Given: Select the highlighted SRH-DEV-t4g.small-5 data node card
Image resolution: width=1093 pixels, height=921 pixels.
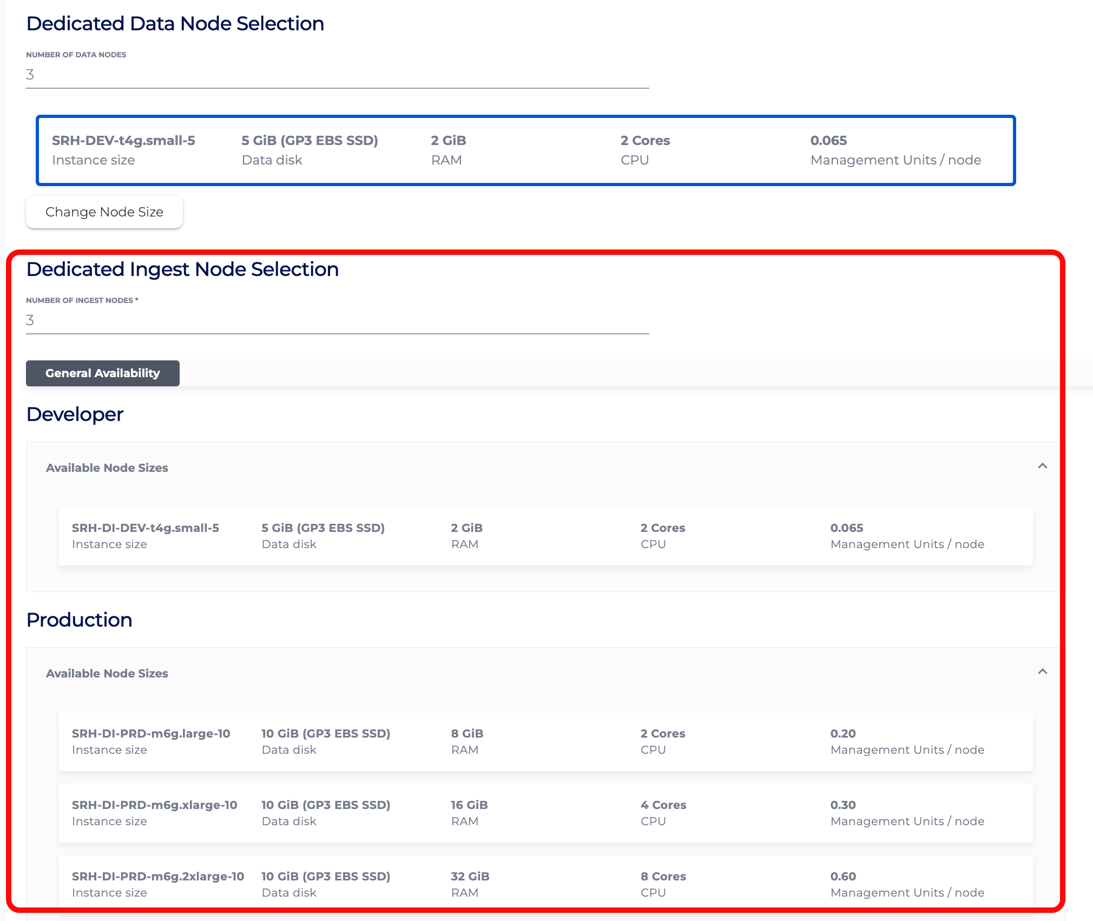Looking at the screenshot, I should [x=525, y=150].
